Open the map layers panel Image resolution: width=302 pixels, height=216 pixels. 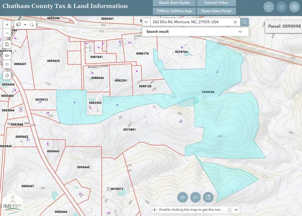coord(282,7)
